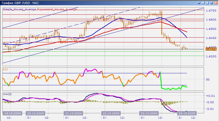The width and height of the screenshot is (219, 121).
Task: Click the restore window icon
Action: coord(207,3)
